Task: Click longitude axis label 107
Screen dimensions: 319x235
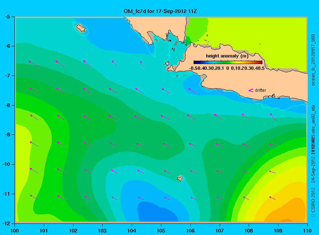Action: pyautogui.click(x=220, y=231)
